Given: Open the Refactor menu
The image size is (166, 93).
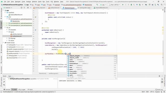Looking at the screenshot, I should [34, 2].
